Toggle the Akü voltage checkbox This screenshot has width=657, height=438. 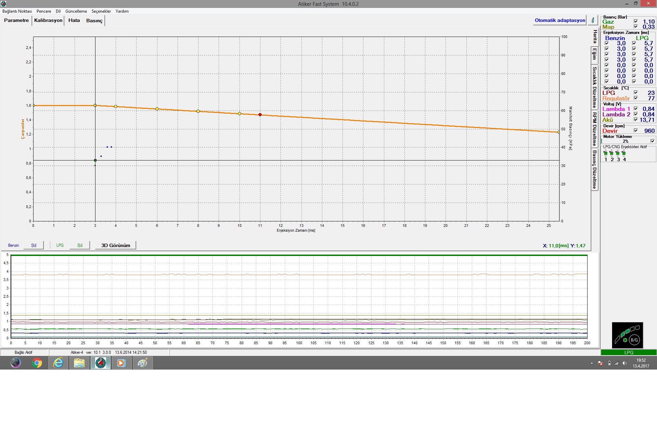(636, 119)
